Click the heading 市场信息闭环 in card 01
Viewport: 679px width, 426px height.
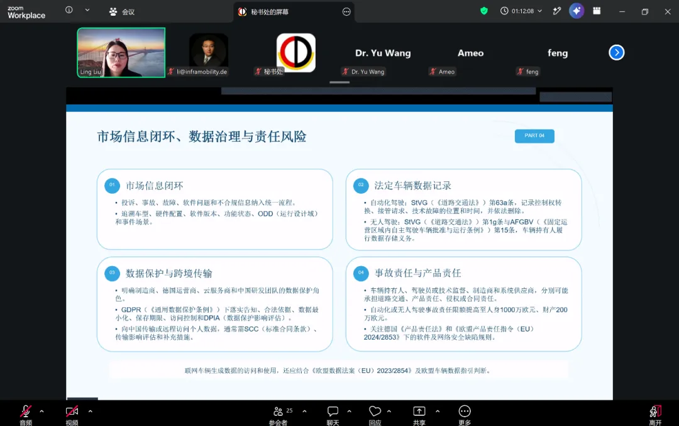(x=155, y=186)
